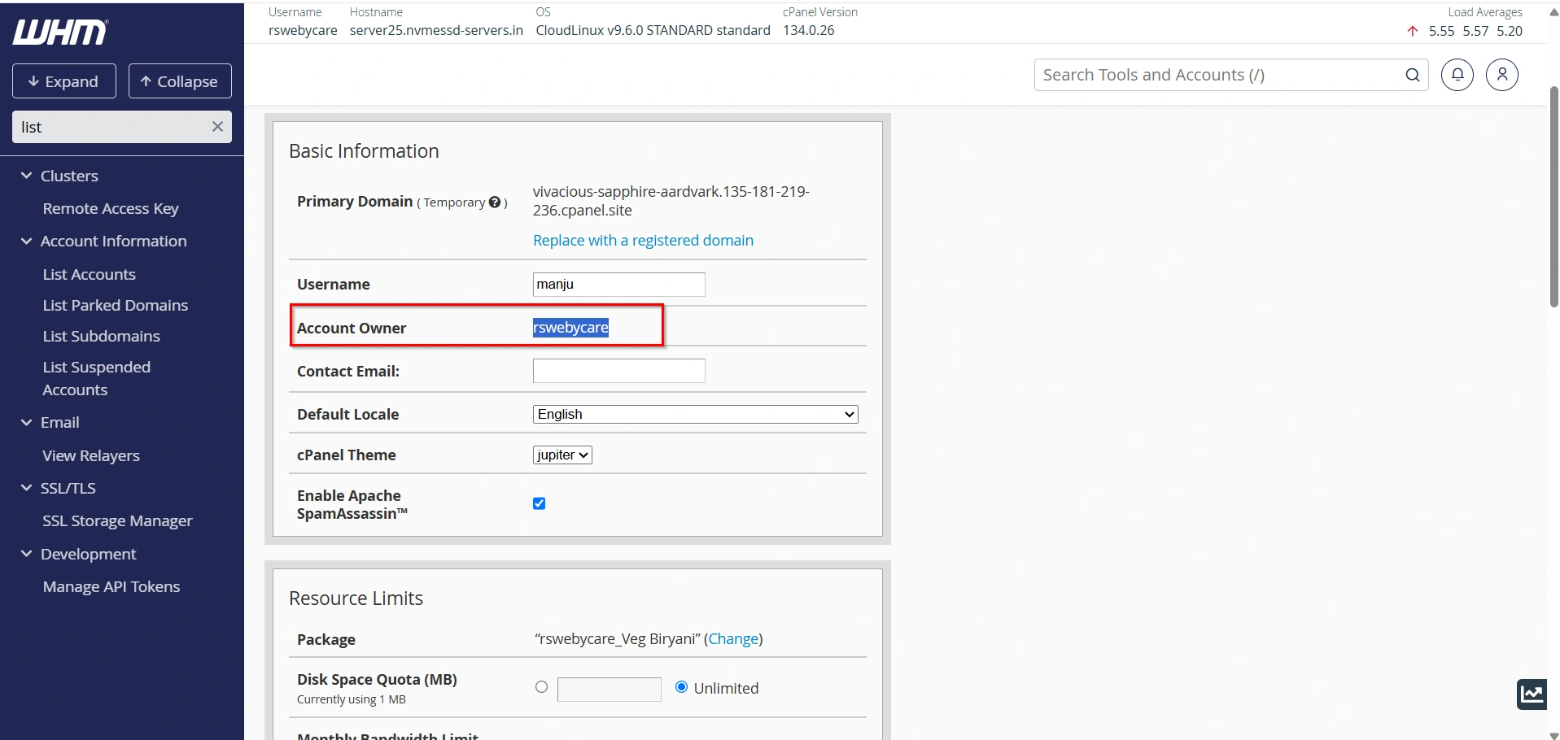Open List Subdomains
Image resolution: width=1560 pixels, height=740 pixels.
(102, 336)
